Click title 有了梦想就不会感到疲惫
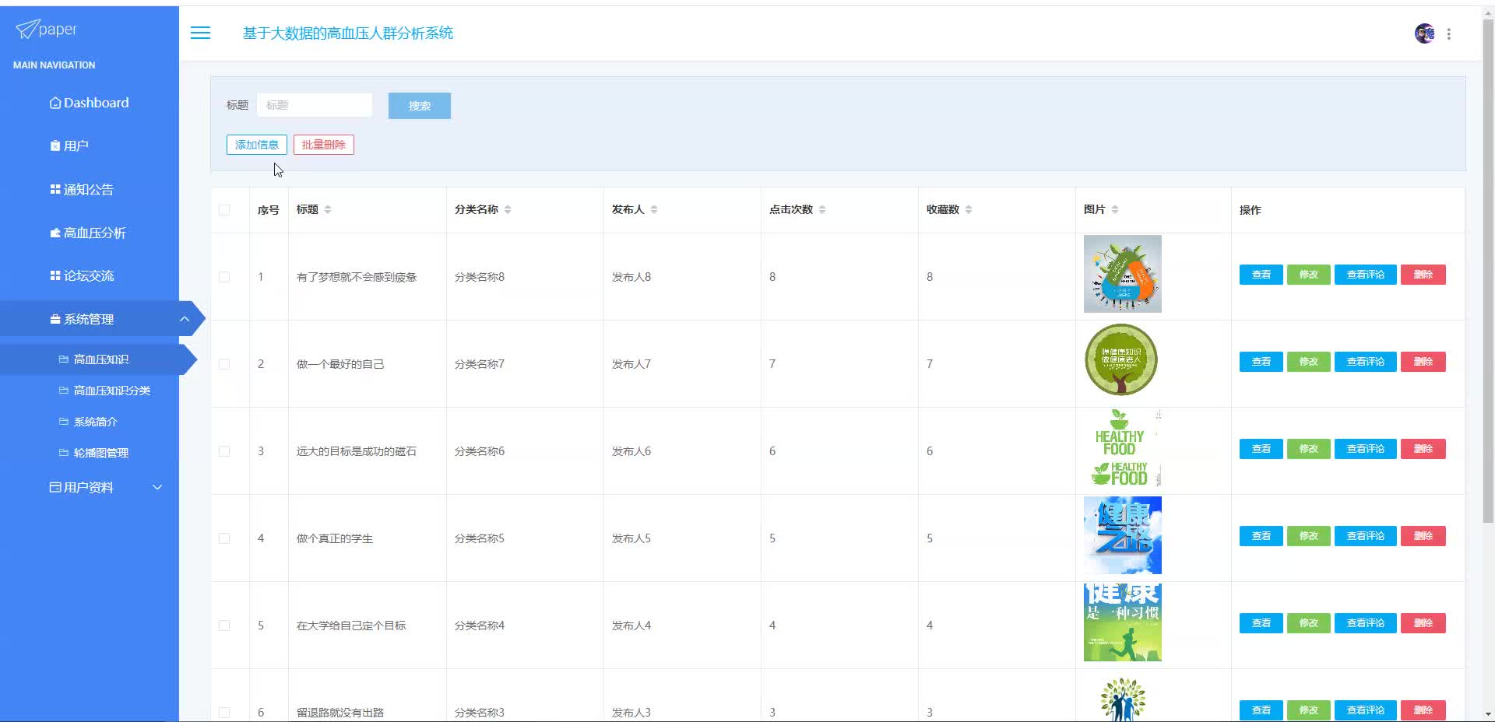This screenshot has width=1495, height=722. click(357, 277)
